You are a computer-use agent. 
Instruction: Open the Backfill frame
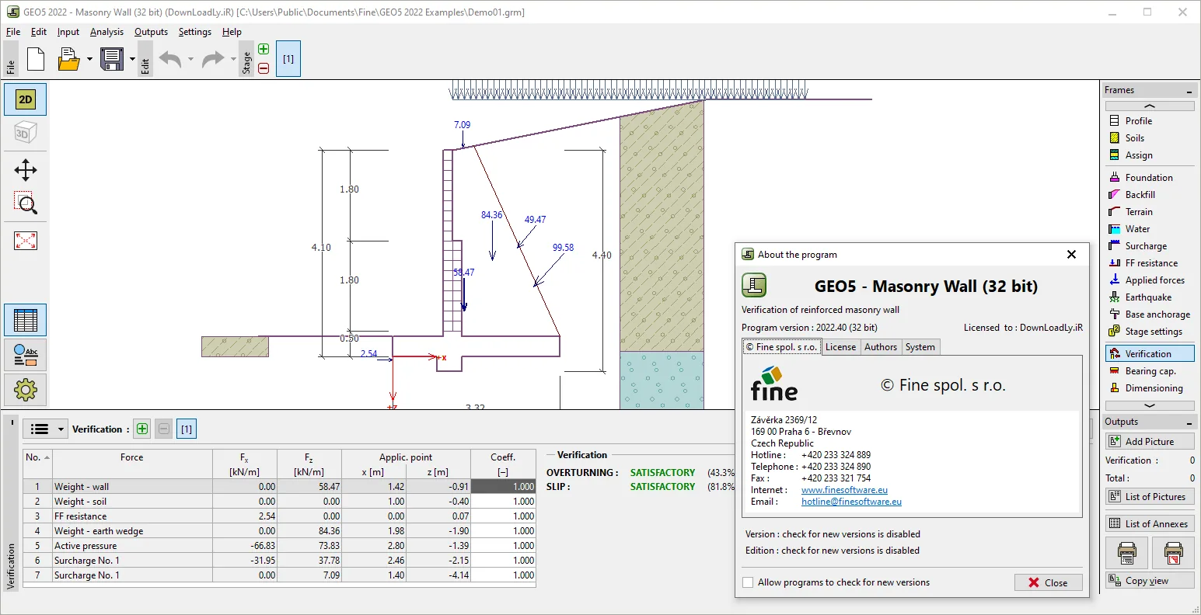(1149, 194)
